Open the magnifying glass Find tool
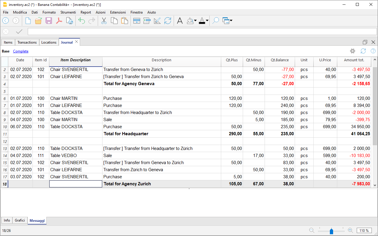 point(216,21)
